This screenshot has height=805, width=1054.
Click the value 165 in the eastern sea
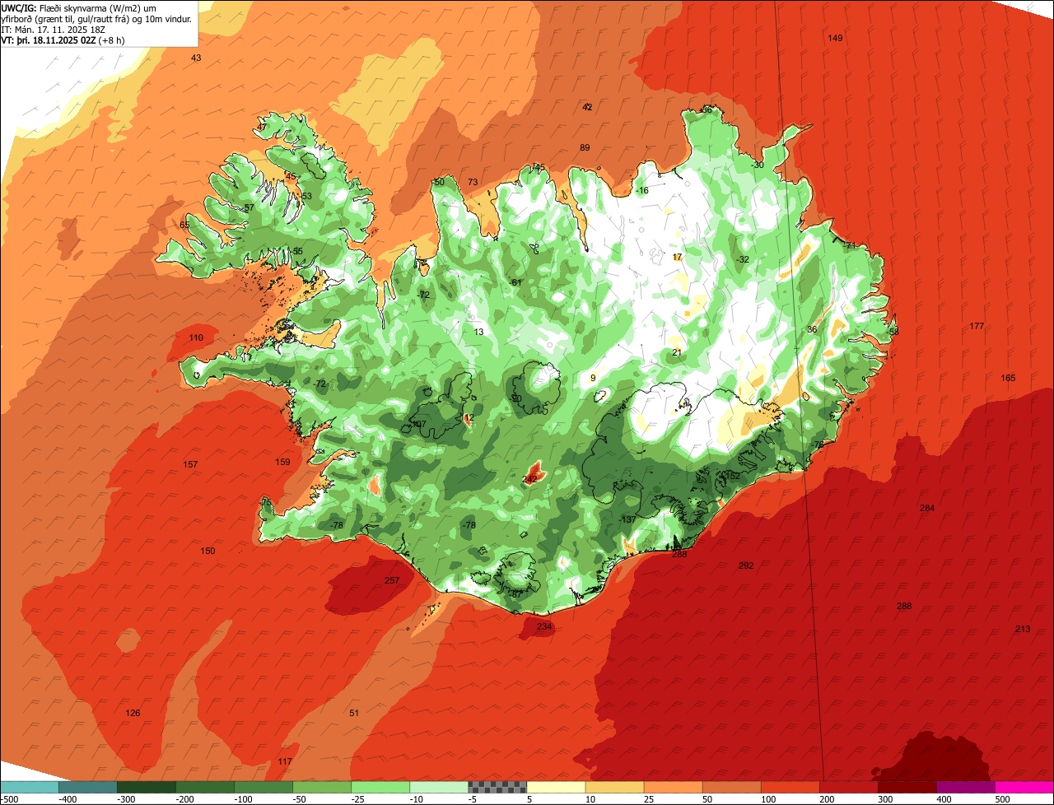point(1008,379)
